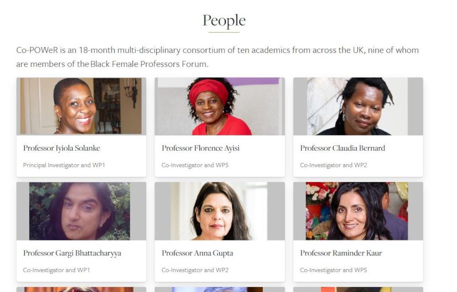
Task: Open the photo on Professor Florence Ayisi's card
Action: coord(219,106)
